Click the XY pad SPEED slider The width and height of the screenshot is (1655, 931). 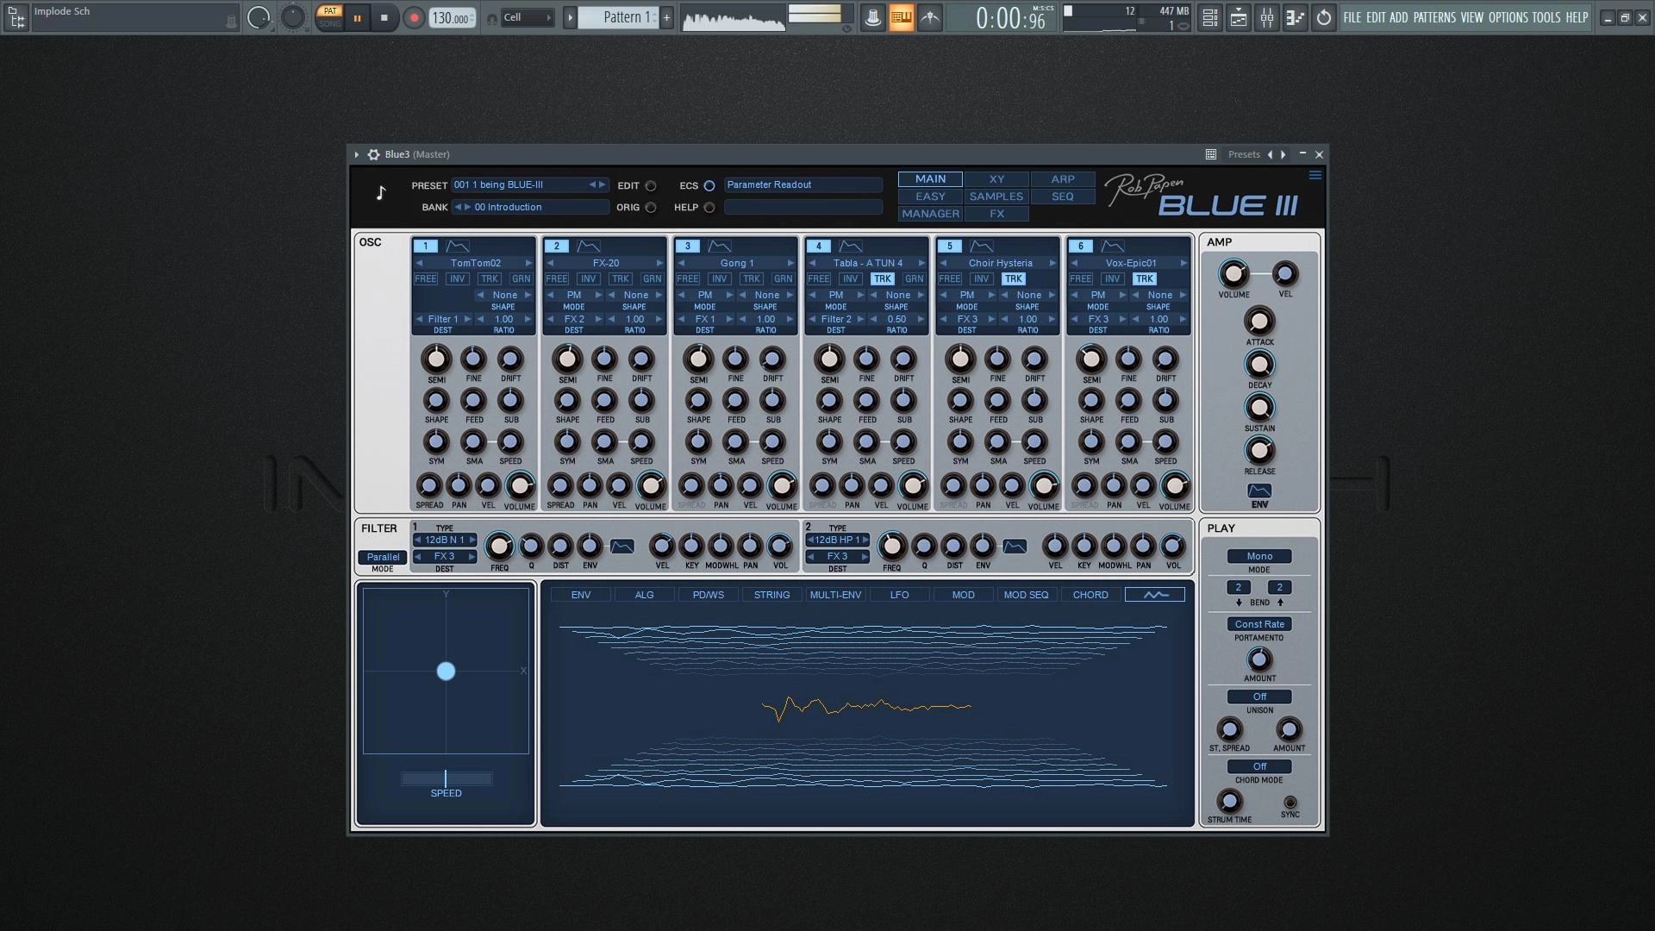coord(446,779)
